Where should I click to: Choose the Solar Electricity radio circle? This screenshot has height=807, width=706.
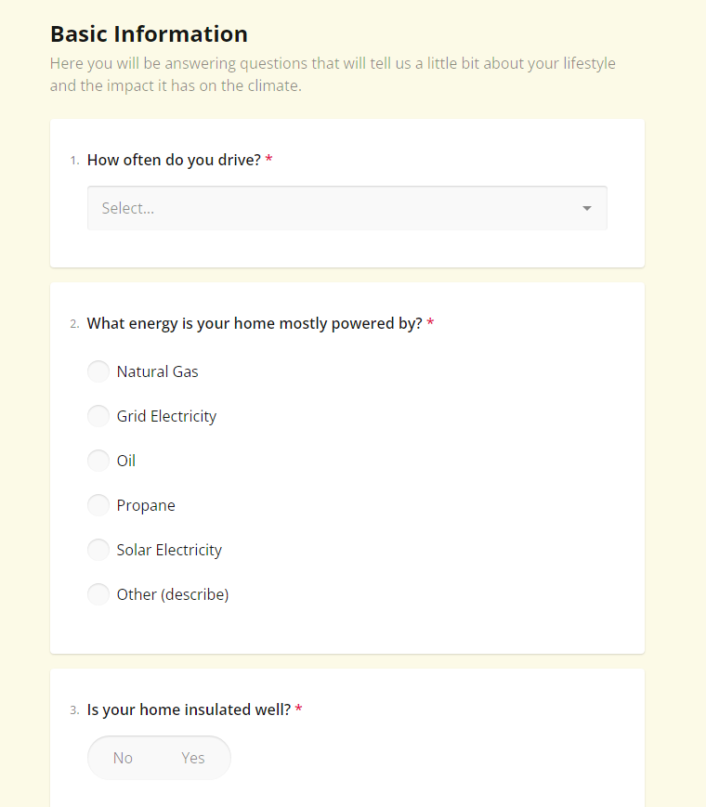[x=98, y=550]
